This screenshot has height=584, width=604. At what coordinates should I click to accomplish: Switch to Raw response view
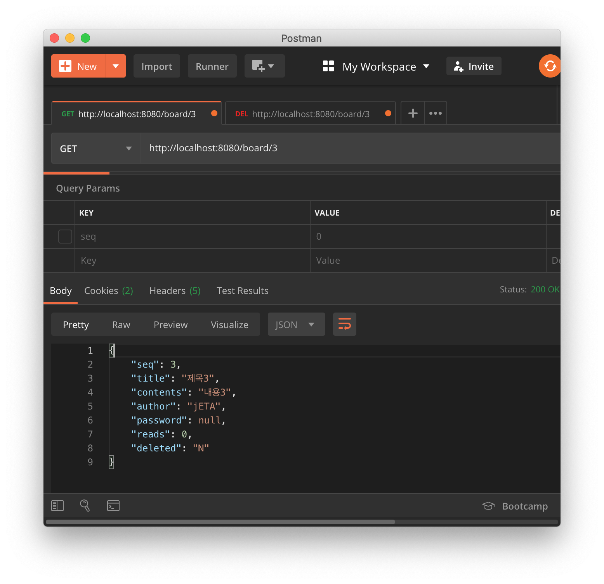[x=121, y=325]
